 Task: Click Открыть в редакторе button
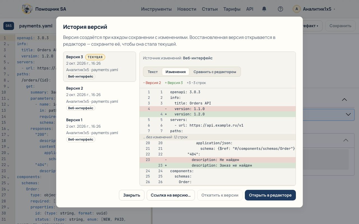270,195
